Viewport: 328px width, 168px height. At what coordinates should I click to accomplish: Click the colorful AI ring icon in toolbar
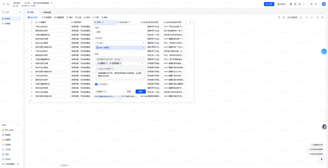tap(279, 18)
